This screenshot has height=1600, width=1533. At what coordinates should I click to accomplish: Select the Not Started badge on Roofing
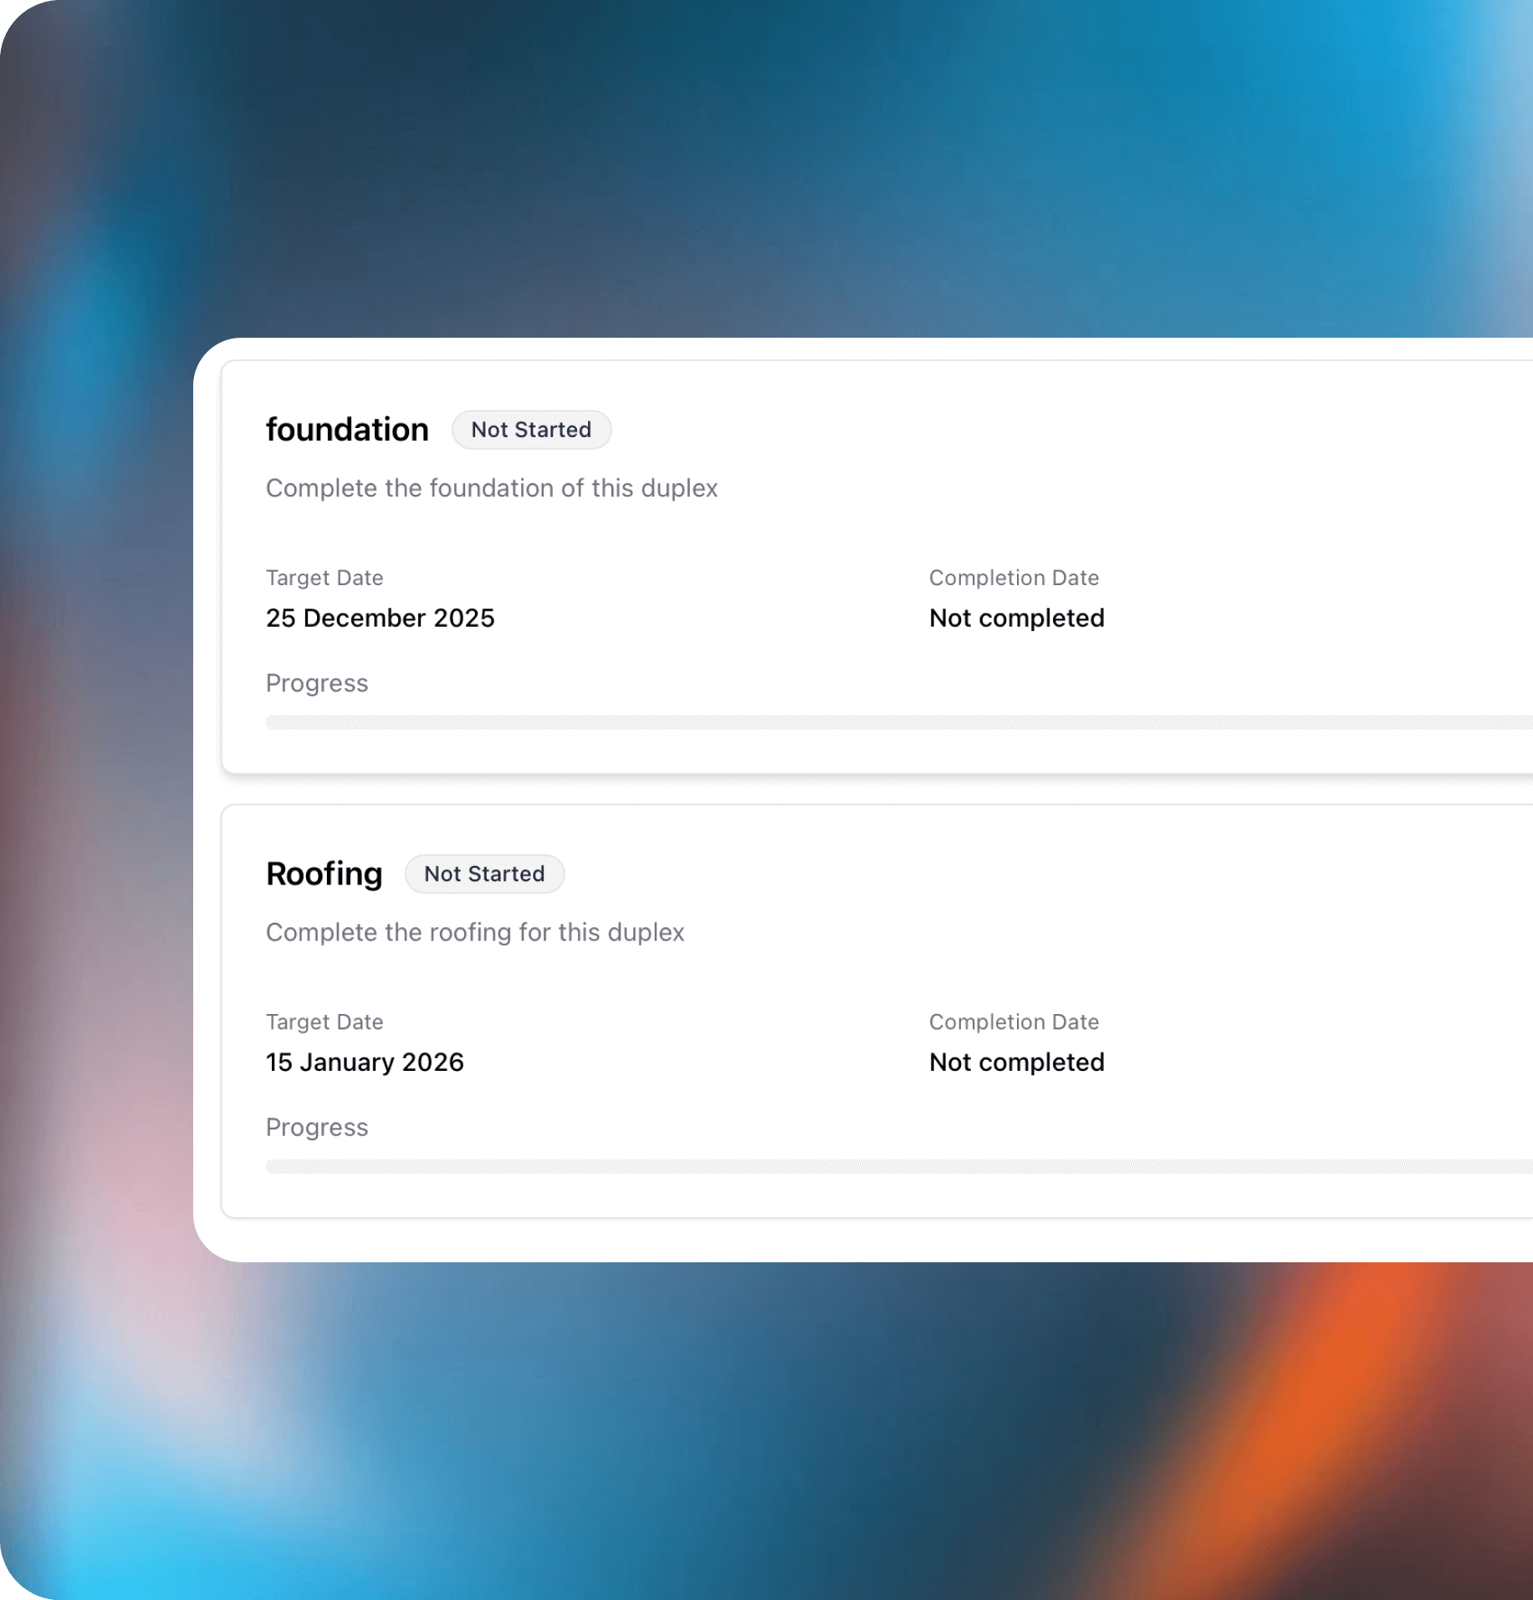(x=484, y=873)
